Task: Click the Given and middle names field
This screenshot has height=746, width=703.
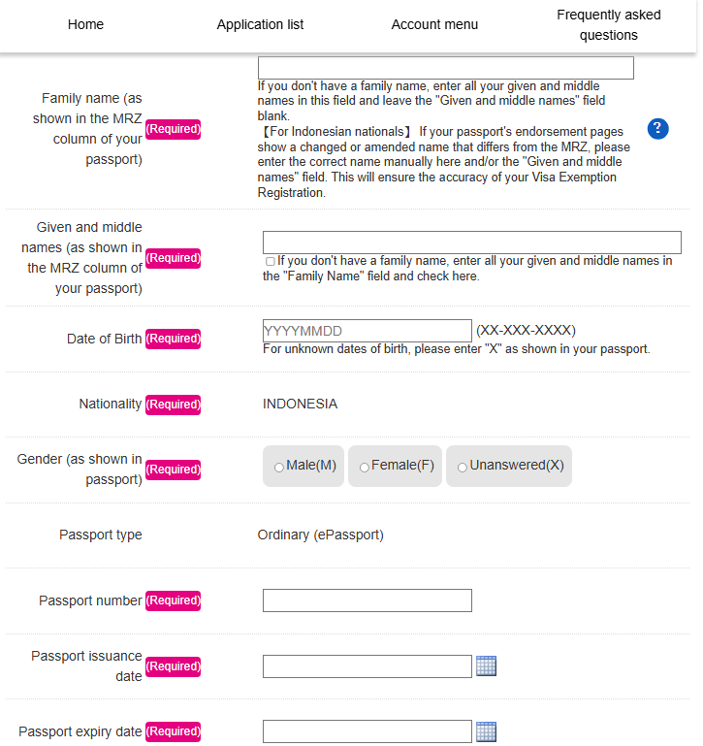Action: point(471,243)
